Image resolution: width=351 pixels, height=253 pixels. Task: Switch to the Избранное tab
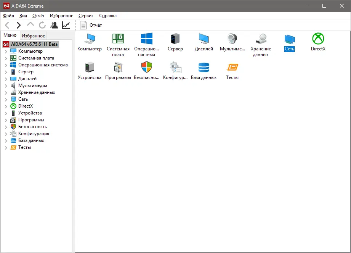point(33,35)
